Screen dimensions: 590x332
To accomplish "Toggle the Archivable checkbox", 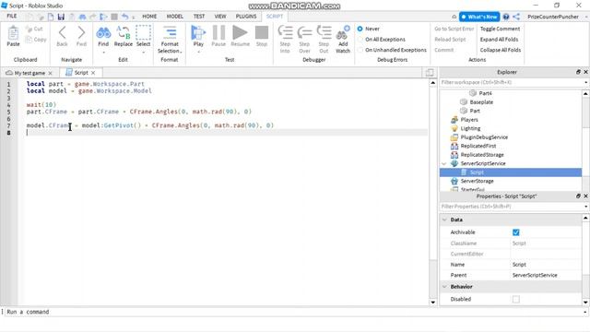I will coord(516,232).
